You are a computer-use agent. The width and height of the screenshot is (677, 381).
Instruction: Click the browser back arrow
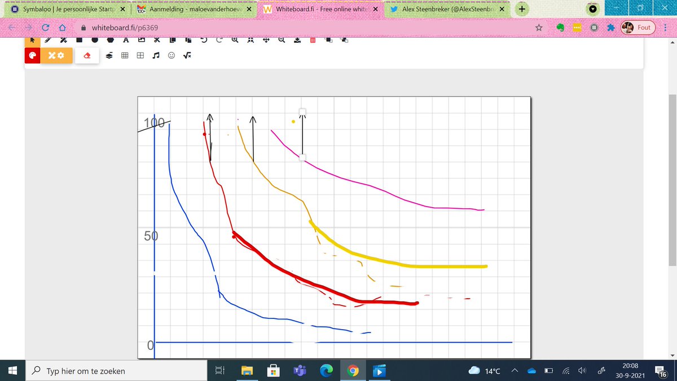click(13, 27)
